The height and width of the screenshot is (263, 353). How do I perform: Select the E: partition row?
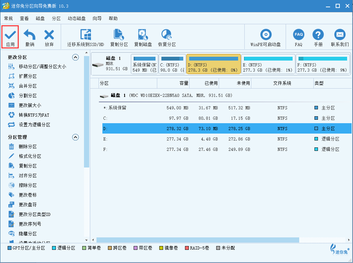click(227, 139)
